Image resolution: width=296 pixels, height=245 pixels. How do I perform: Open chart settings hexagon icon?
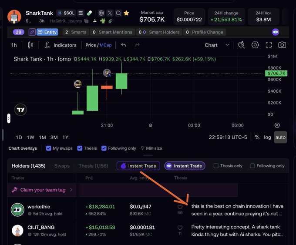[x=255, y=45]
